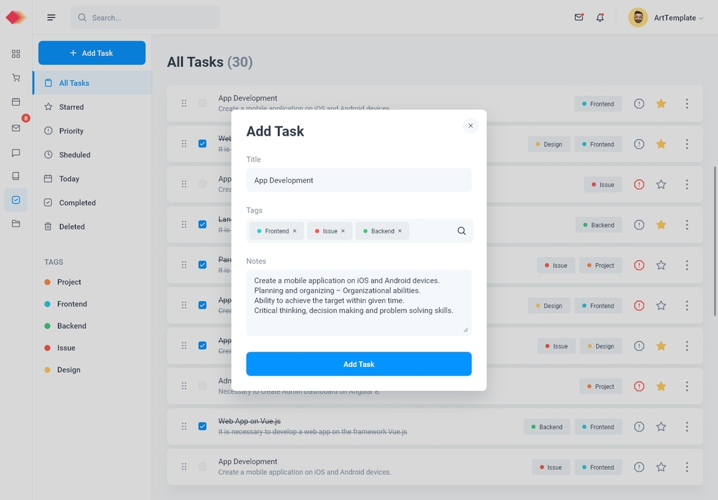Open the mail envelope icon in header

coord(578,18)
